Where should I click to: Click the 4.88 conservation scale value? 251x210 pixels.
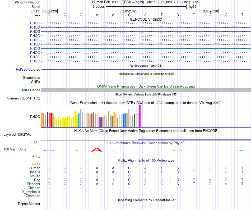coord(34,143)
